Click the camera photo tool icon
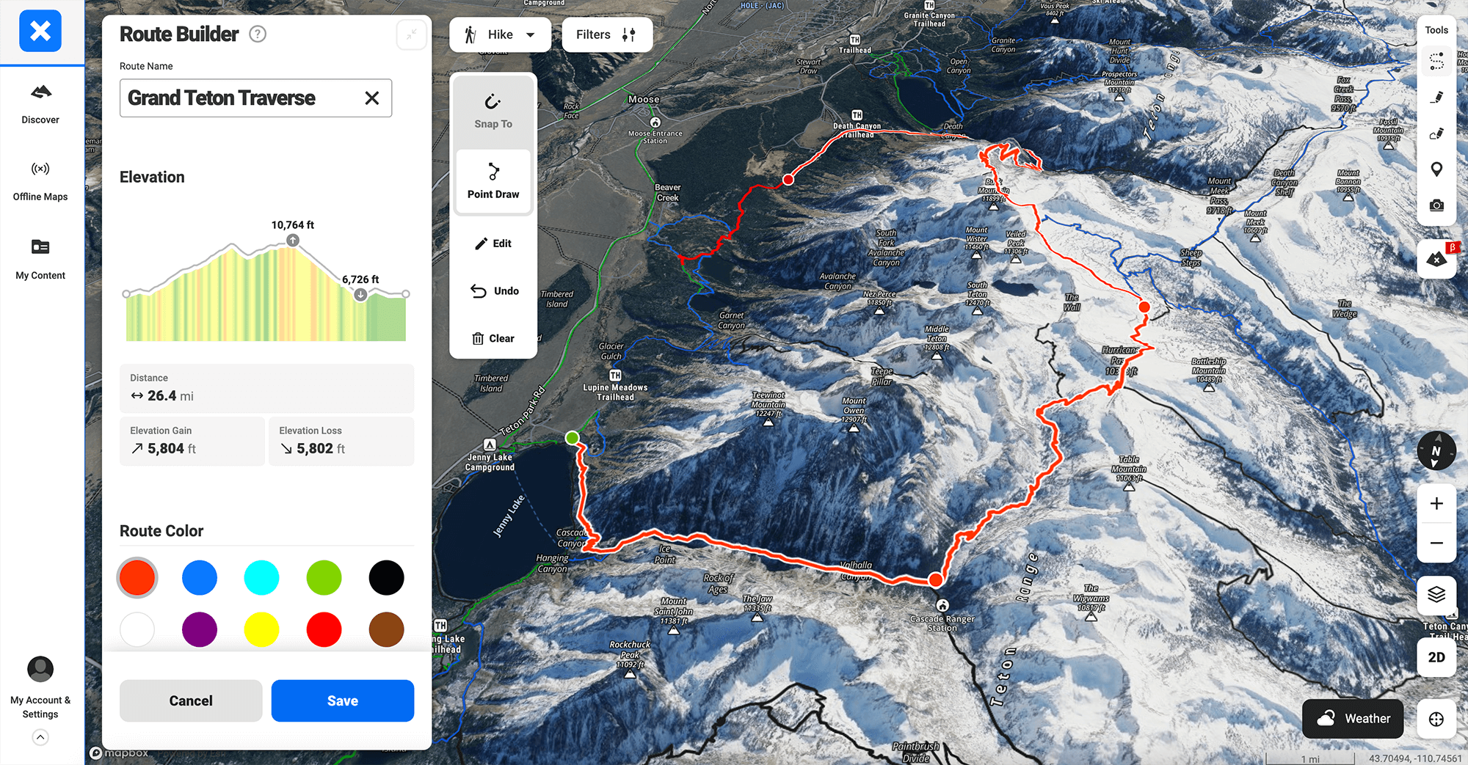Screen dimensions: 1468x765 pyautogui.click(x=1436, y=205)
